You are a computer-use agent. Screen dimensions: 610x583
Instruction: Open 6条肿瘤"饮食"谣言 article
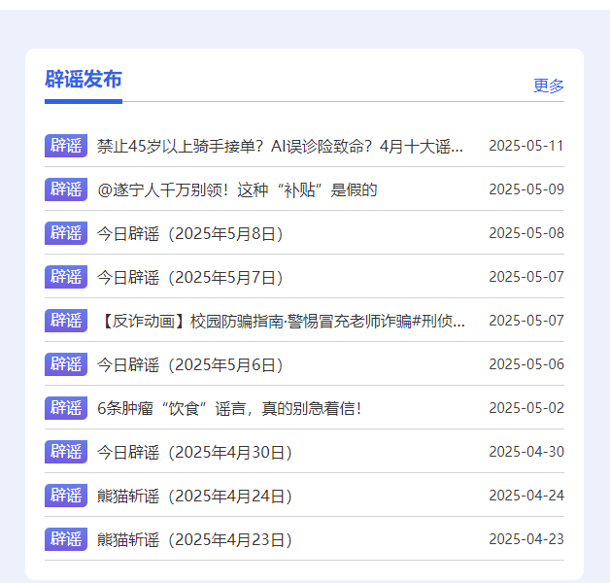pyautogui.click(x=229, y=409)
